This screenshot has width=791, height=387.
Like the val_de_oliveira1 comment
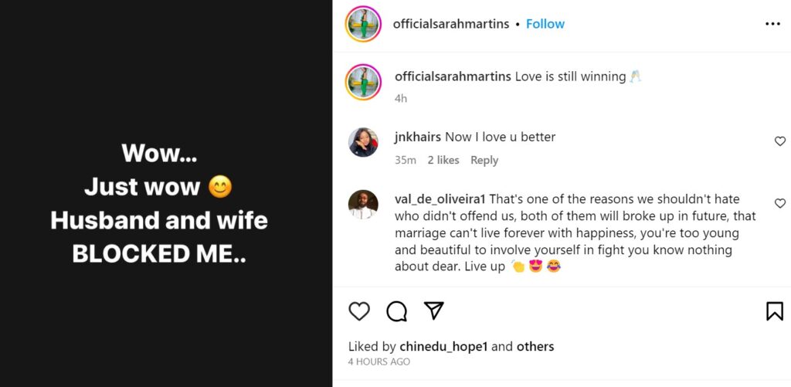tap(779, 203)
